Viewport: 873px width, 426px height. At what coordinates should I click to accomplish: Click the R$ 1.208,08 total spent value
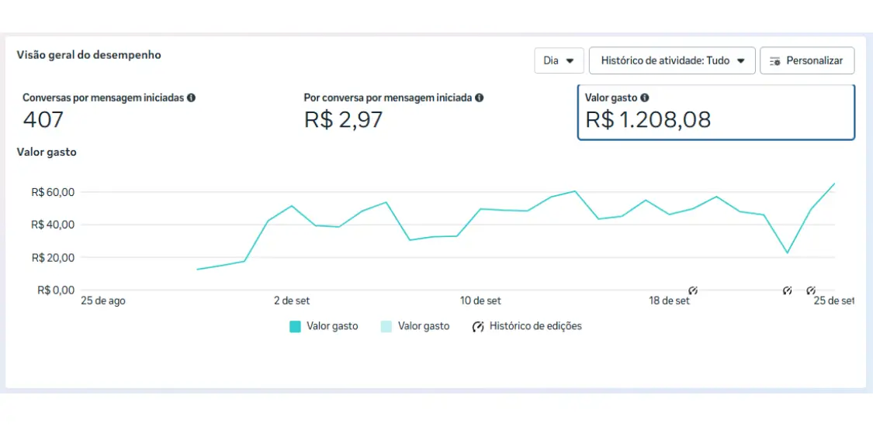pyautogui.click(x=648, y=120)
